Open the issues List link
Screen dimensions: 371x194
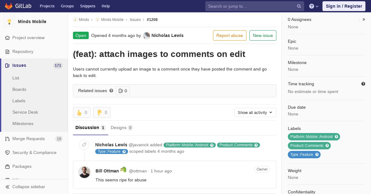pyautogui.click(x=16, y=78)
